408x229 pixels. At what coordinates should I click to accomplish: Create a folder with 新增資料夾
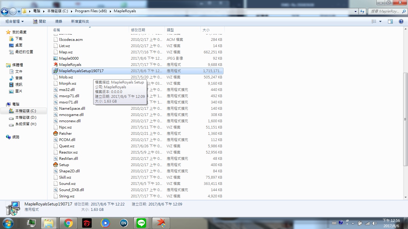[x=80, y=21]
